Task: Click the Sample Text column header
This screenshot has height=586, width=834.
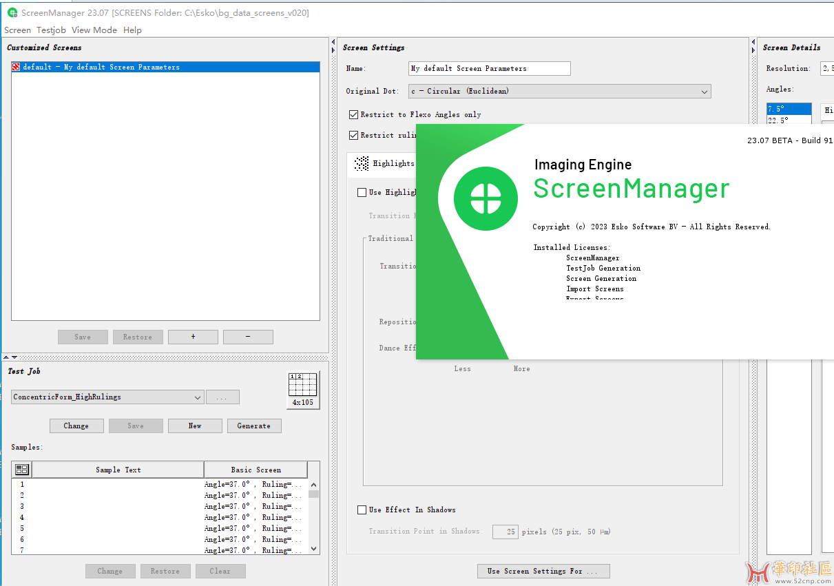Action: (118, 470)
